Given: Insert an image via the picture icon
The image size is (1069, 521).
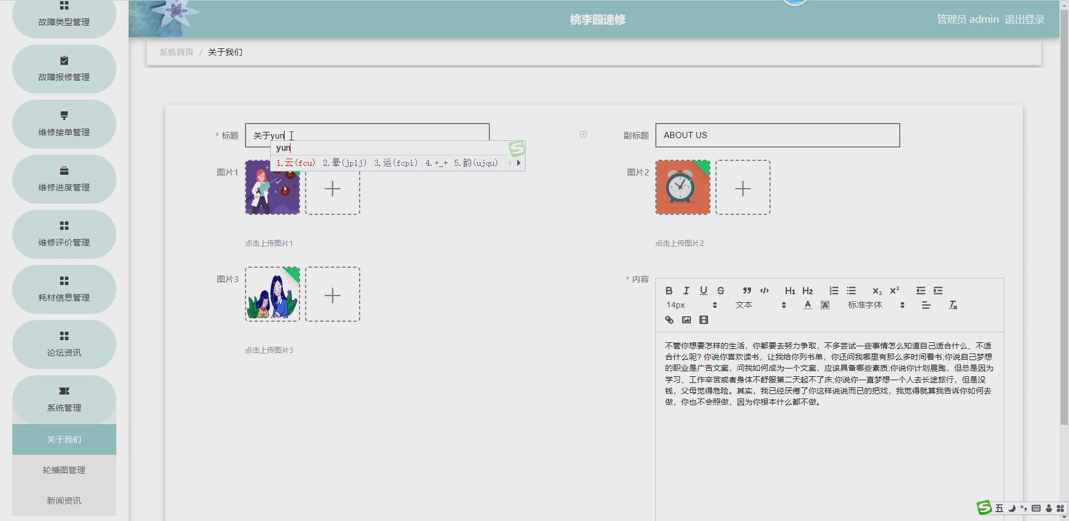Looking at the screenshot, I should click(686, 320).
